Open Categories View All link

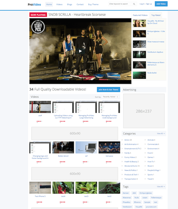[x=161, y=133]
